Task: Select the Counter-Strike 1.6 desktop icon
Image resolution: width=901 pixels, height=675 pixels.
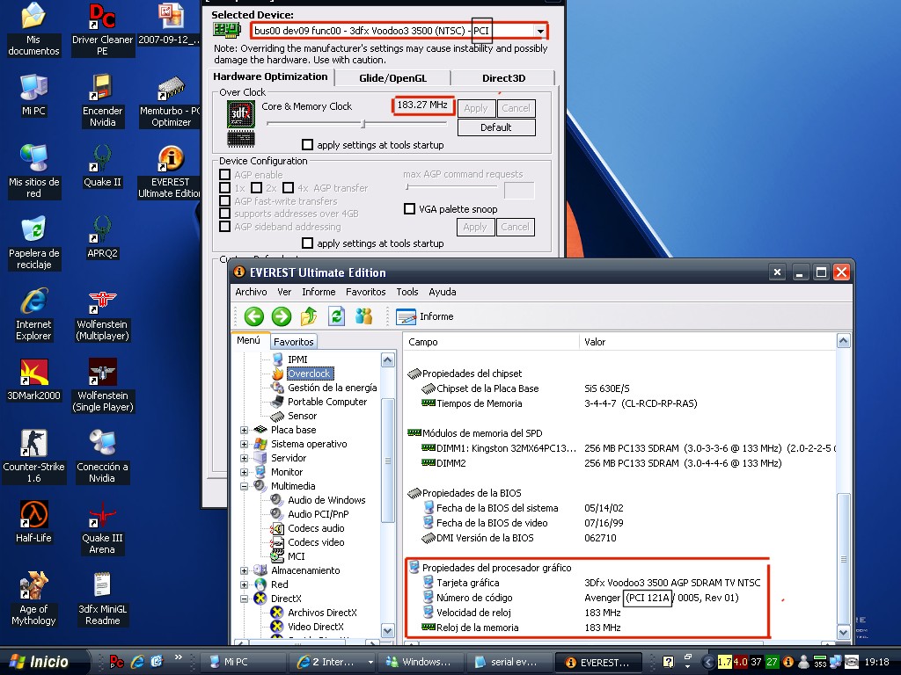Action: coord(33,456)
